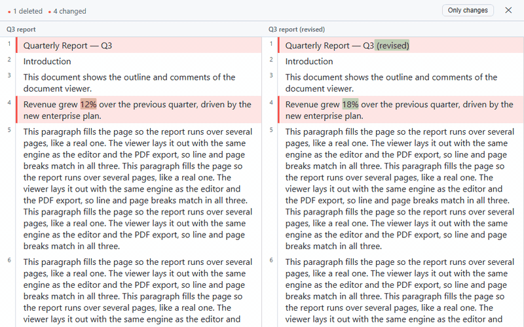The image size is (524, 327).
Task: Click paragraph 6 in the left pane
Action: coord(138,290)
